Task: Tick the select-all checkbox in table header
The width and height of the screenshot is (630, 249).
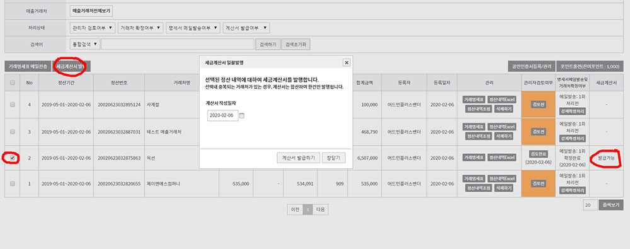Action: (x=13, y=83)
